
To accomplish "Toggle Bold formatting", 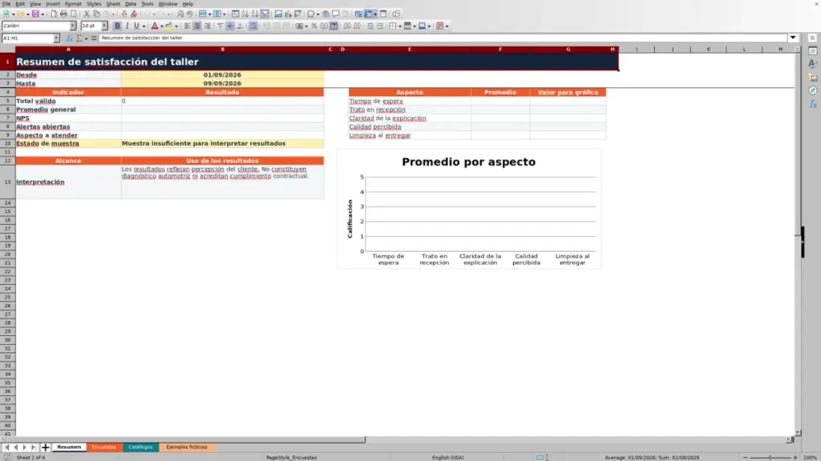I will [x=117, y=26].
